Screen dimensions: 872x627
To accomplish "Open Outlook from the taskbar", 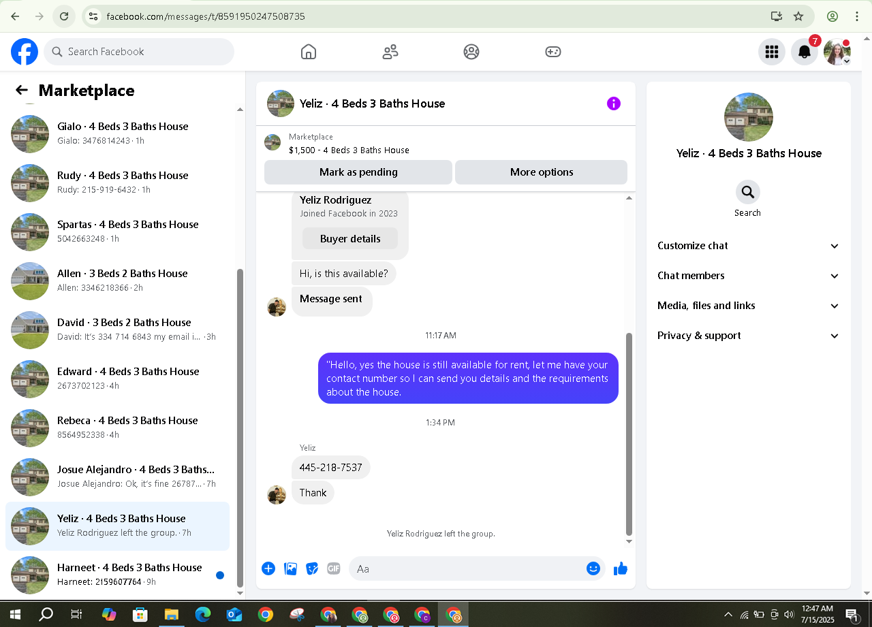I will pyautogui.click(x=234, y=615).
